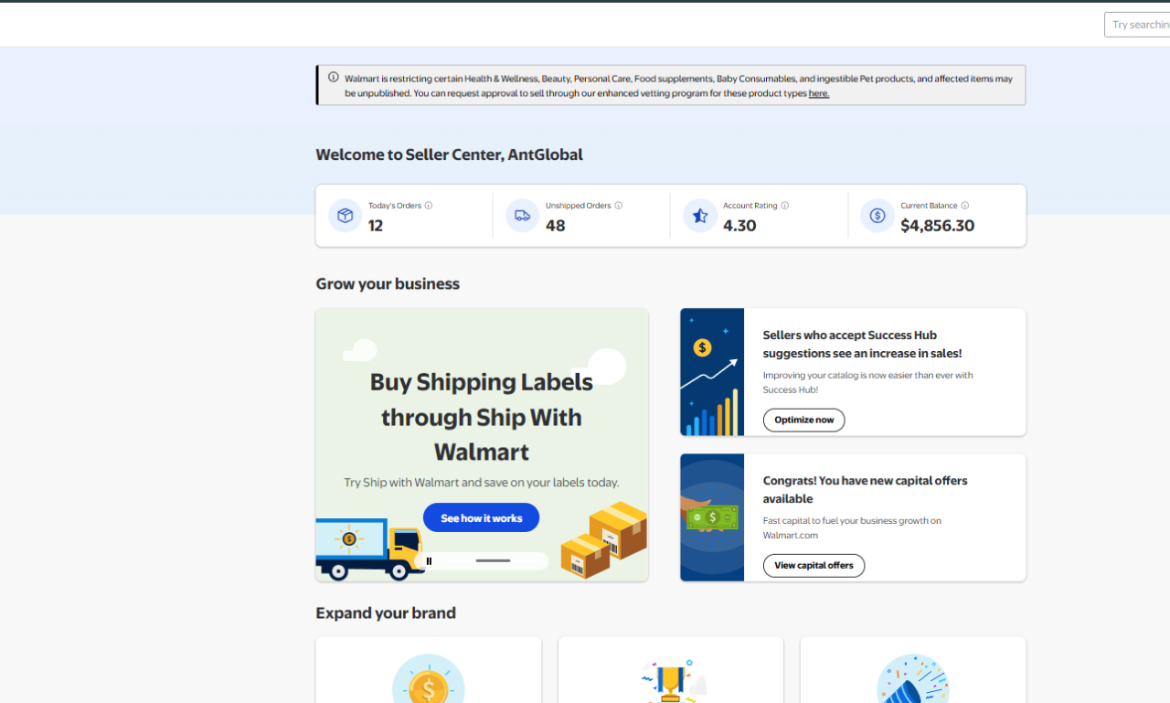
Task: Pause the Ship With Walmart carousel
Action: (429, 560)
